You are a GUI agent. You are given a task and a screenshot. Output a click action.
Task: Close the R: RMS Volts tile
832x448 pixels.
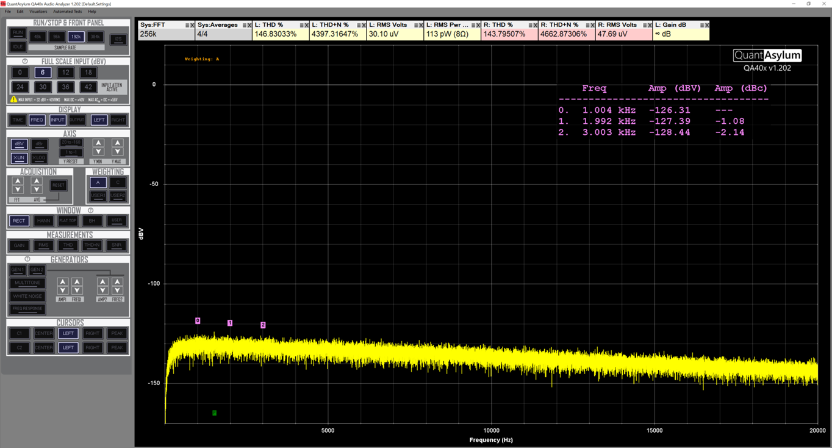[x=649, y=26]
